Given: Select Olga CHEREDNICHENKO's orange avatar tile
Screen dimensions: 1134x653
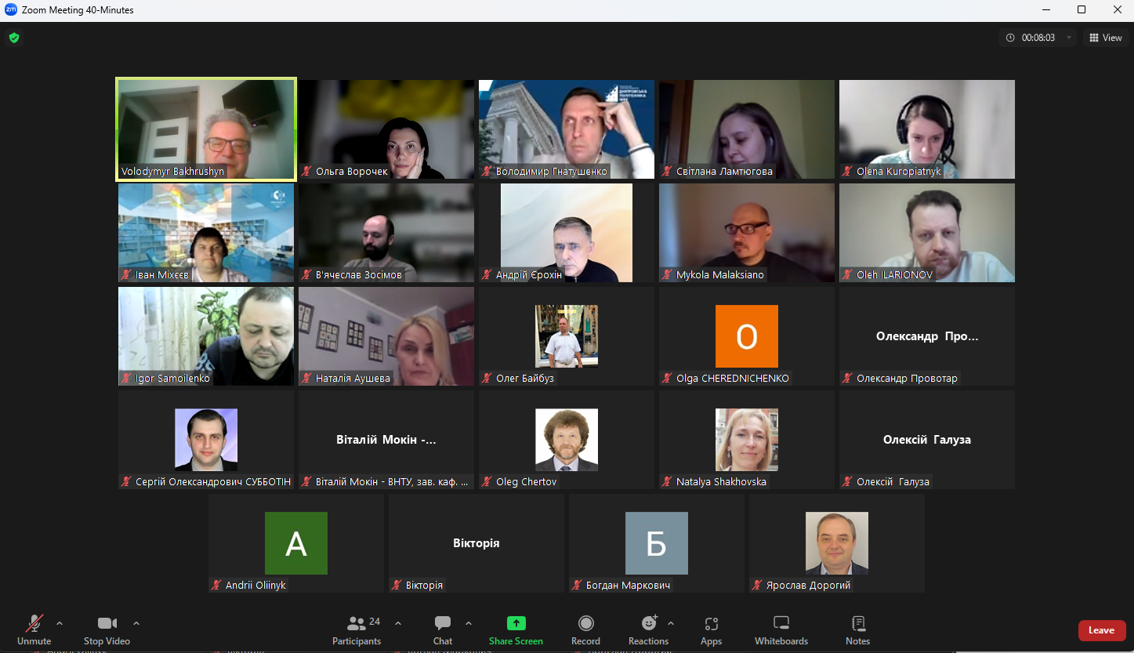Looking at the screenshot, I should [x=746, y=336].
